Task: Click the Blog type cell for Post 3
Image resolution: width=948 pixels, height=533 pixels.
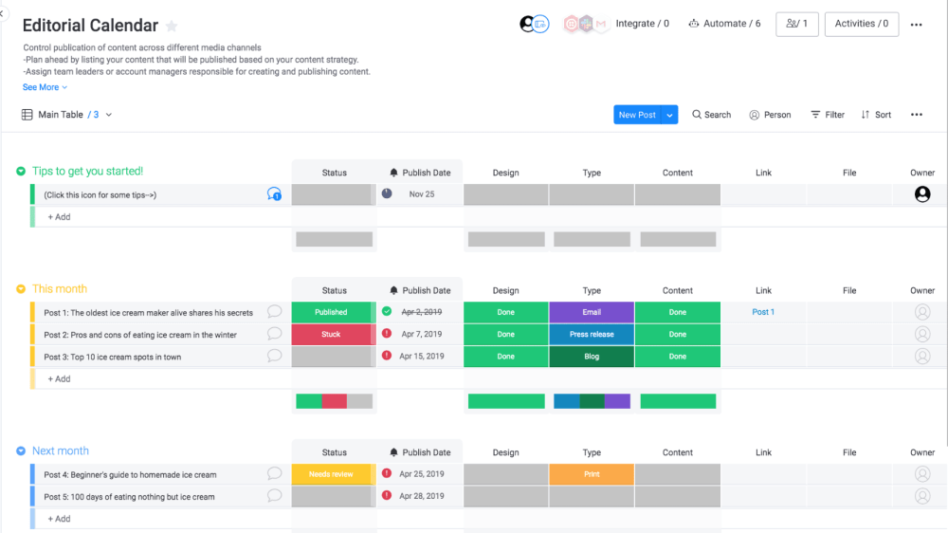Action: coord(592,357)
